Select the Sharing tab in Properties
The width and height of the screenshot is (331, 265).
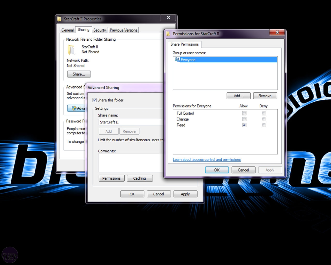tap(84, 30)
